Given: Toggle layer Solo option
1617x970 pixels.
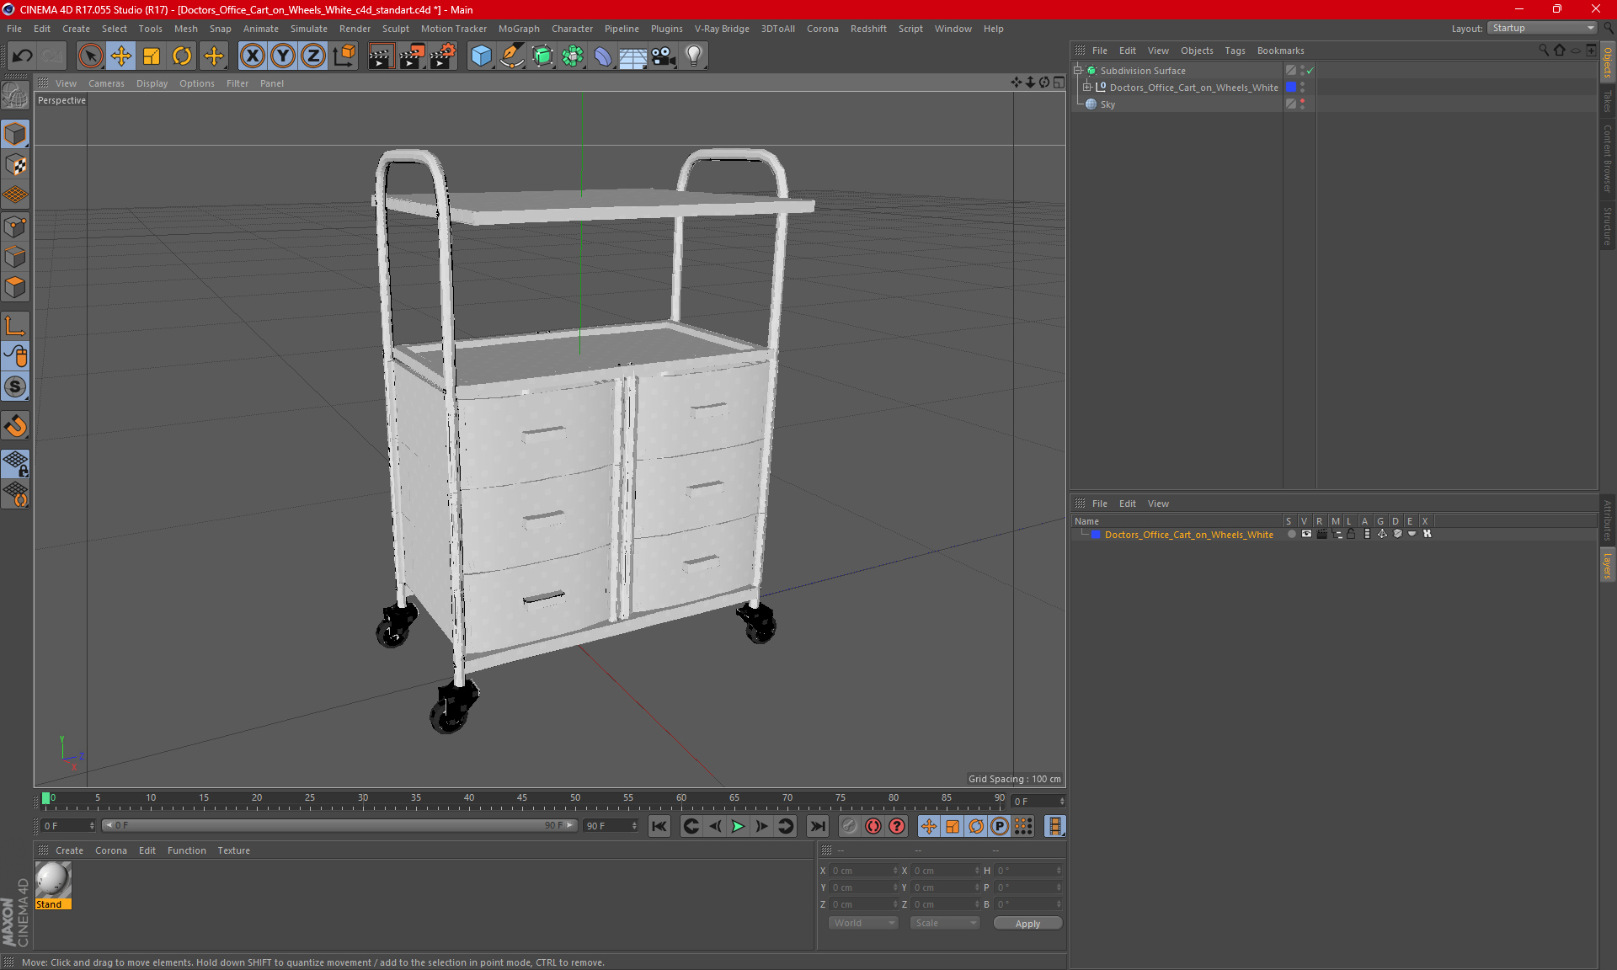Looking at the screenshot, I should [1291, 535].
